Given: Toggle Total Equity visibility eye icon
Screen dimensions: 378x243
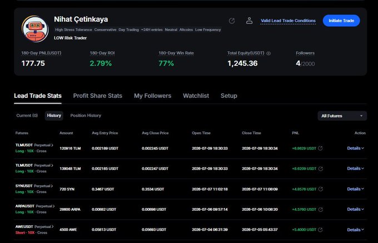Looking at the screenshot, I should click(x=268, y=53).
